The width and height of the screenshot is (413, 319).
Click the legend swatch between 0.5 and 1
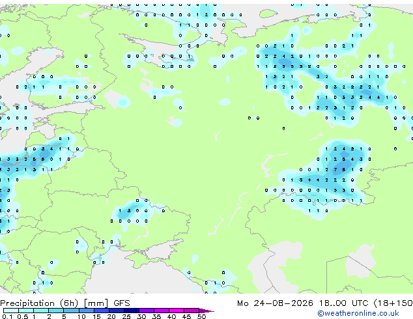pyautogui.click(x=26, y=311)
